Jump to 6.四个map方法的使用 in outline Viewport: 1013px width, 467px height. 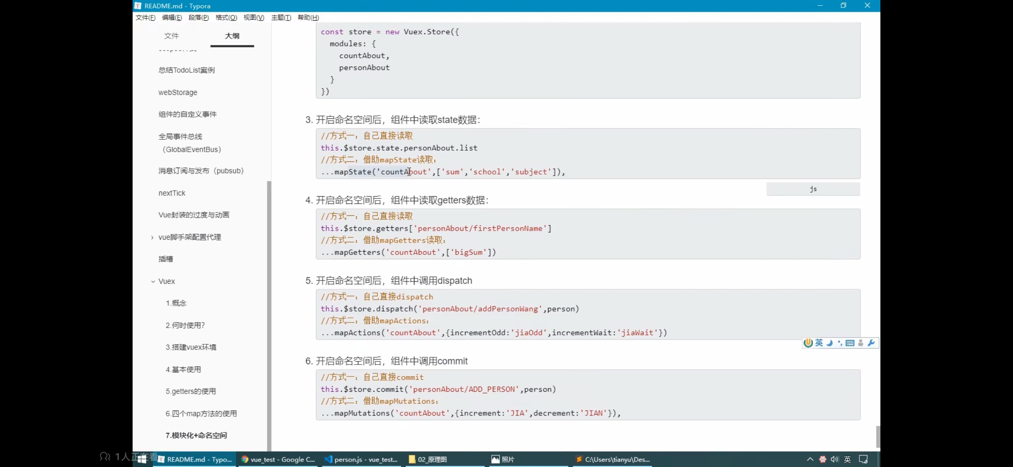click(x=201, y=413)
